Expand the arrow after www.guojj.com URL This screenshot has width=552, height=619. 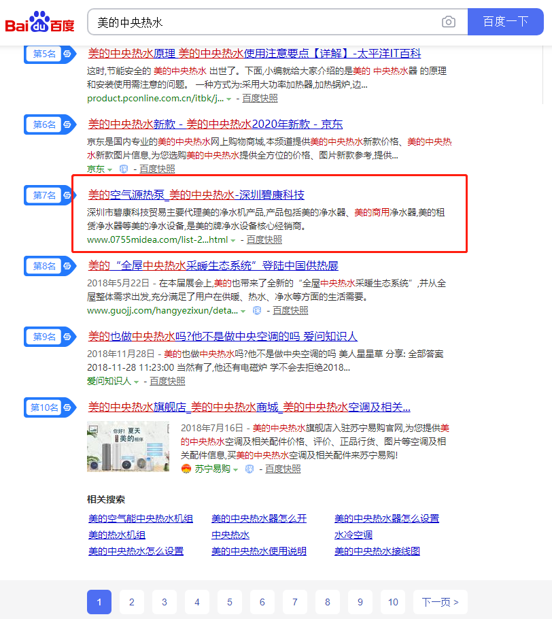click(243, 312)
